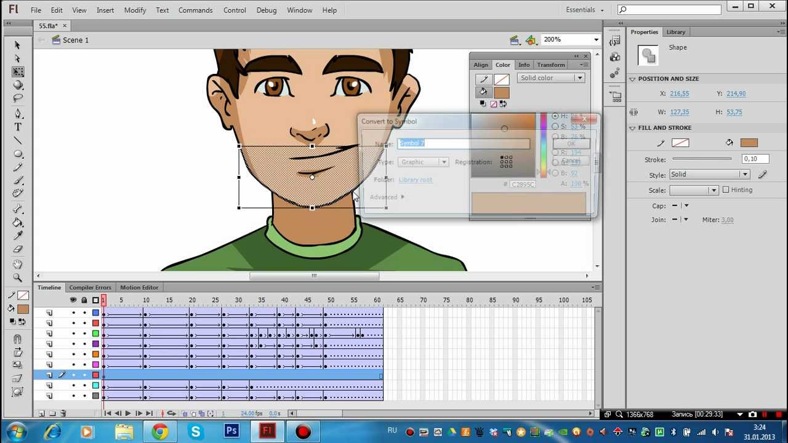Click the Free Transform tool

18,72
